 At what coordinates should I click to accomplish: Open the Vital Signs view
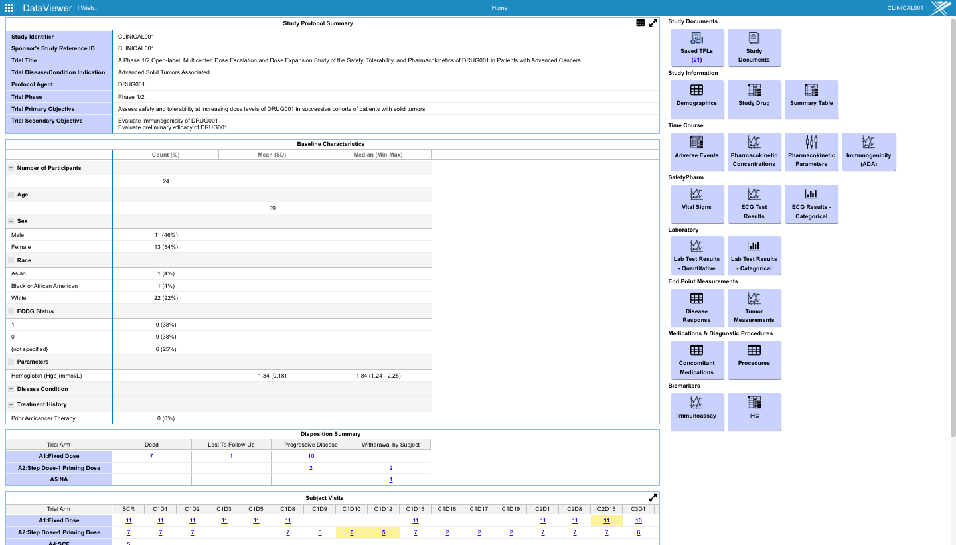[696, 204]
